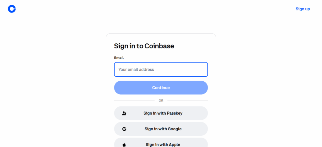This screenshot has height=147, width=322.
Task: Submit the email with Continue
Action: [161, 88]
